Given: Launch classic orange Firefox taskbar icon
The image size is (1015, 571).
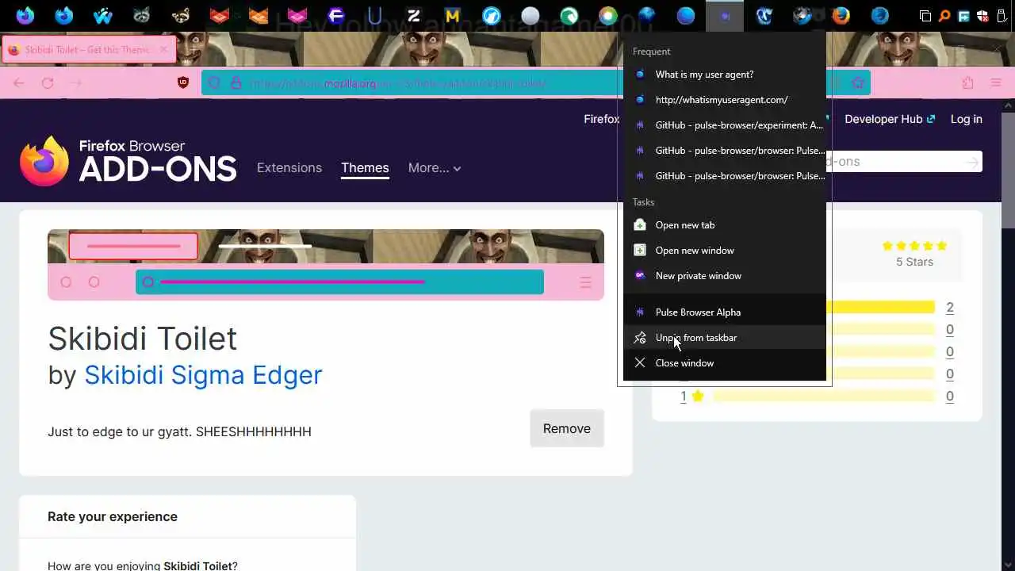Looking at the screenshot, I should click(x=841, y=15).
